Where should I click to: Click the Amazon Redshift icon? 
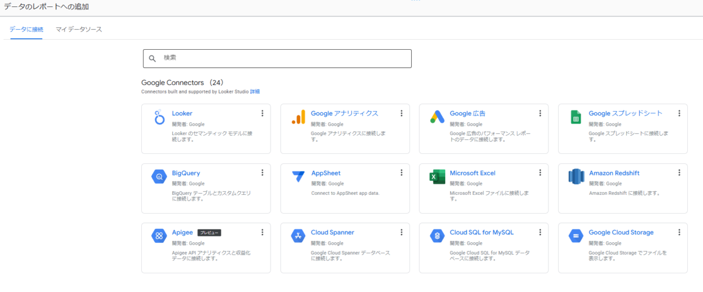576,177
